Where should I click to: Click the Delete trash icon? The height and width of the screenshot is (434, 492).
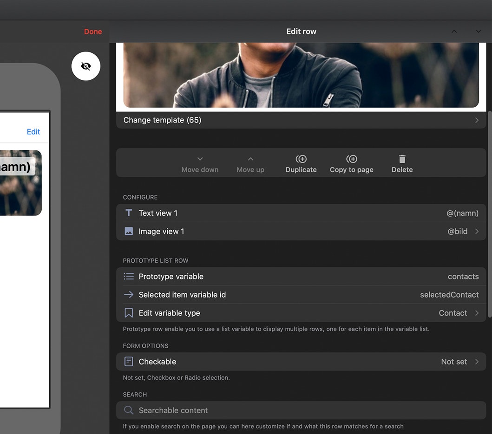pyautogui.click(x=401, y=158)
